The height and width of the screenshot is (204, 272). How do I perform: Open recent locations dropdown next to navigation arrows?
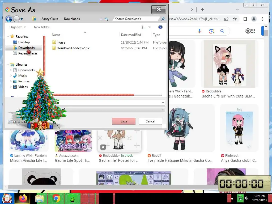pos(22,19)
